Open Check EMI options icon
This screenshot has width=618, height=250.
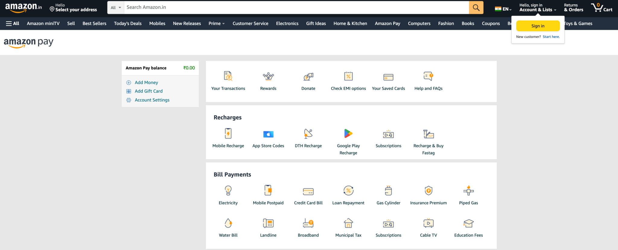[348, 76]
